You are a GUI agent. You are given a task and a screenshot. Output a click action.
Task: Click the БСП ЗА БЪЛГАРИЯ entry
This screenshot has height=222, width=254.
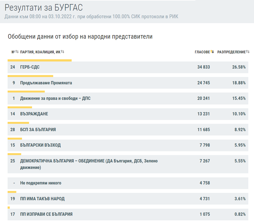(x=38, y=129)
